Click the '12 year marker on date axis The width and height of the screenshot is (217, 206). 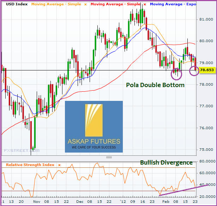[x=123, y=202]
